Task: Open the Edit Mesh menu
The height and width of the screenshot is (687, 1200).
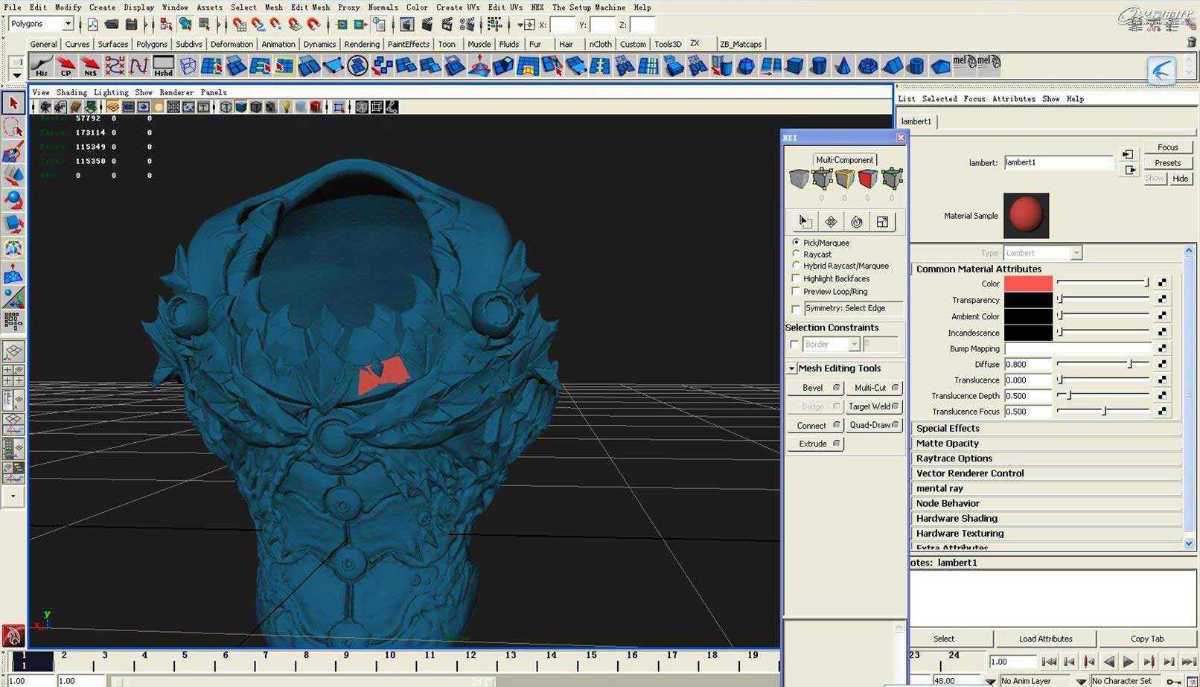Action: click(310, 7)
